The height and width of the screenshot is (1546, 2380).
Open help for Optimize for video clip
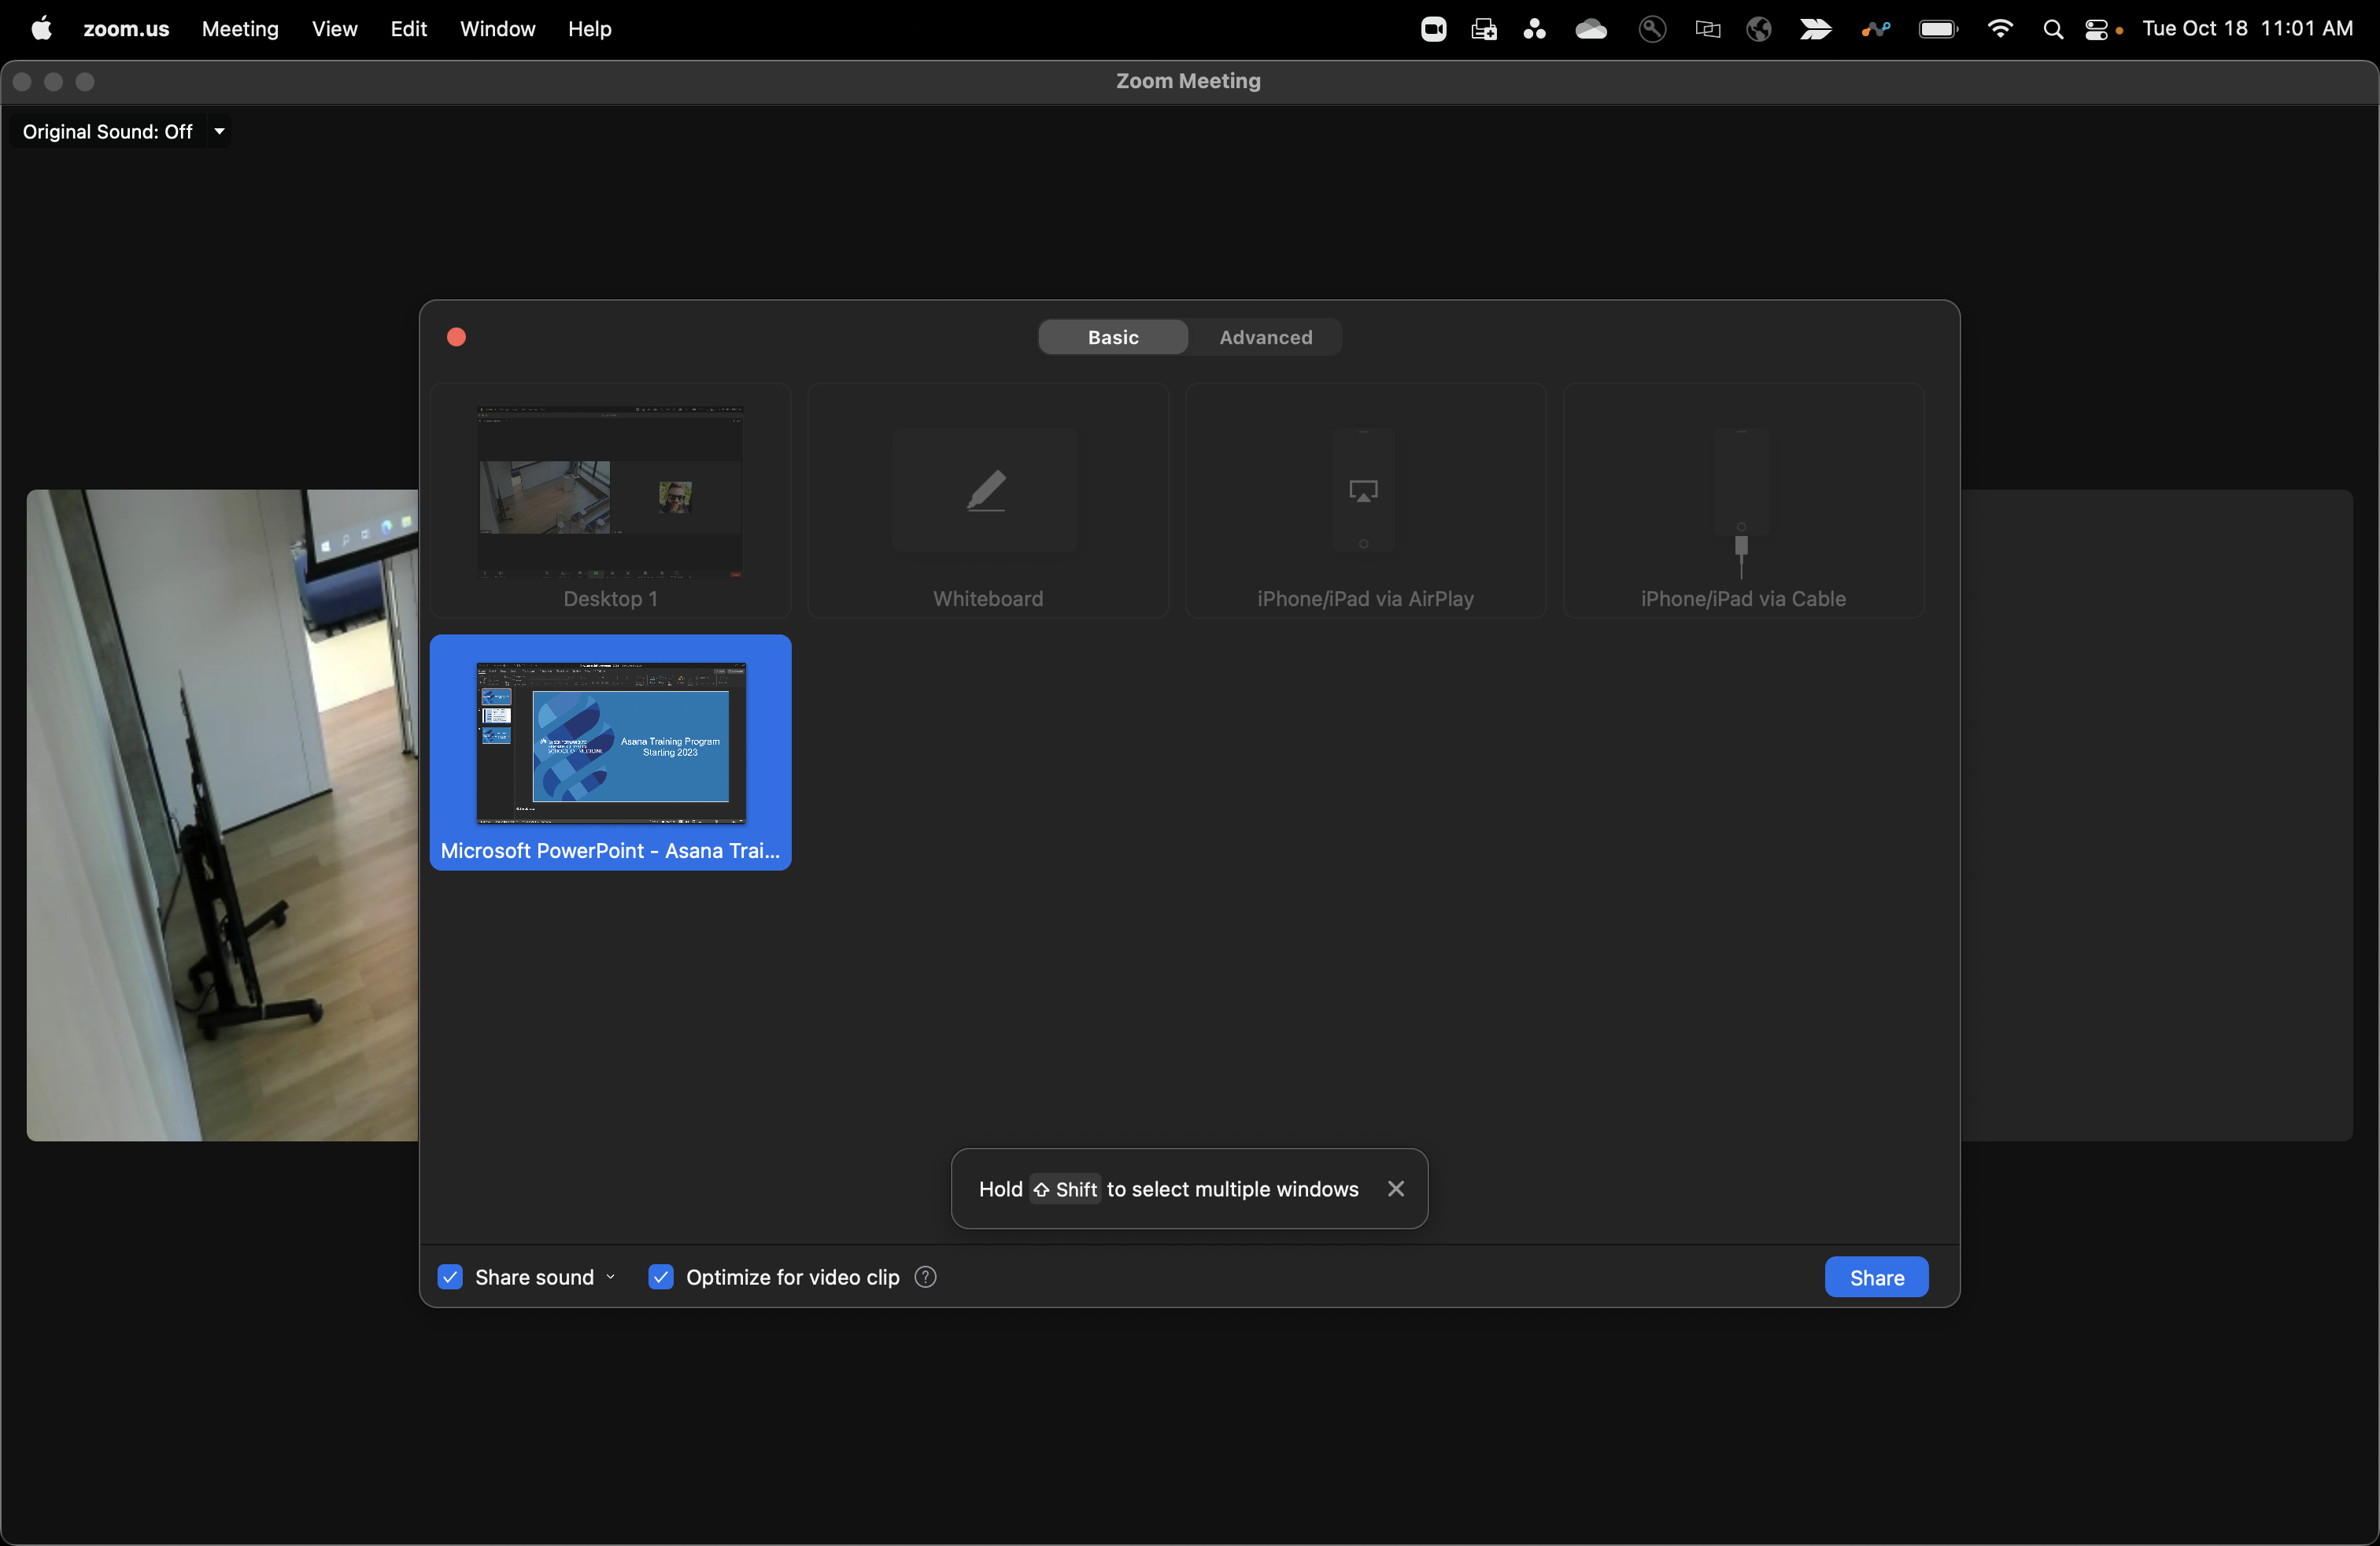tap(925, 1277)
